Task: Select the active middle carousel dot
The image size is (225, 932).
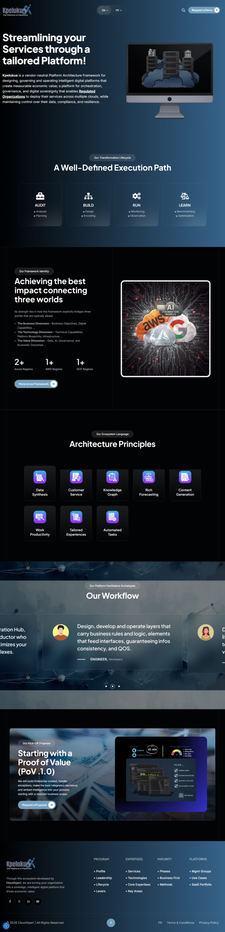Action: tap(112, 686)
